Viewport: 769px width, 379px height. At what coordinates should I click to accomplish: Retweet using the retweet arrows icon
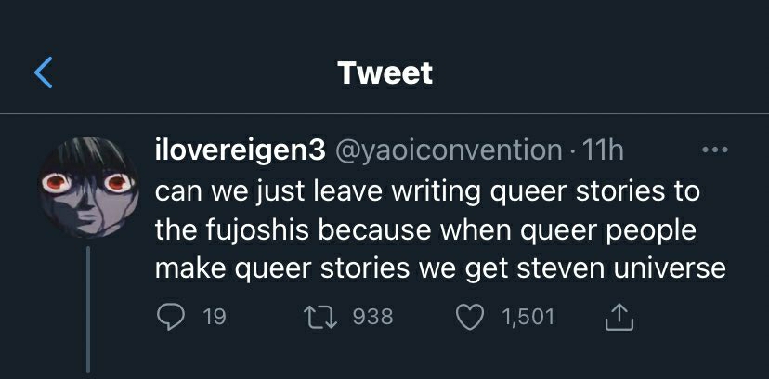[x=324, y=318]
